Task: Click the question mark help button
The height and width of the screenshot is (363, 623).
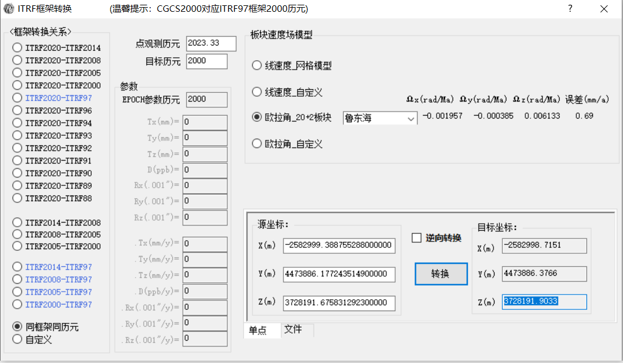Action: click(570, 9)
